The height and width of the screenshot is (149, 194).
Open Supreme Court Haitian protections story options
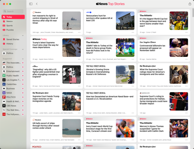(186, 113)
